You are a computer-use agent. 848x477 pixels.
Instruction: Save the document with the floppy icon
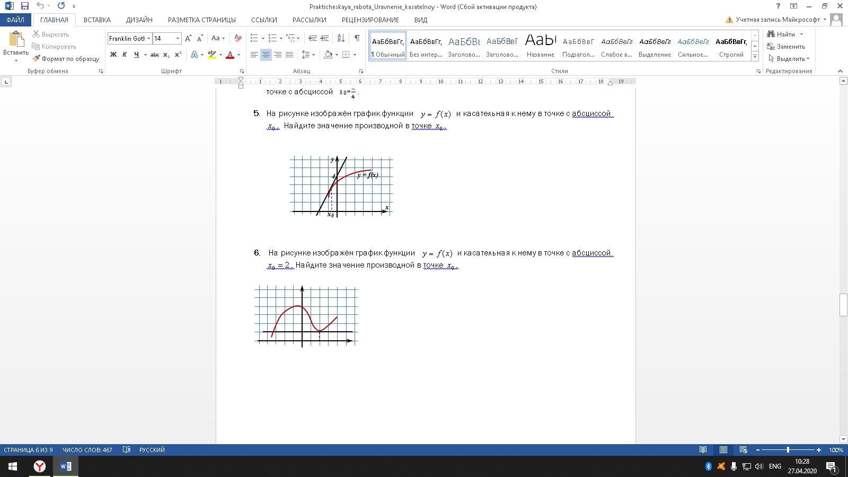pyautogui.click(x=24, y=6)
